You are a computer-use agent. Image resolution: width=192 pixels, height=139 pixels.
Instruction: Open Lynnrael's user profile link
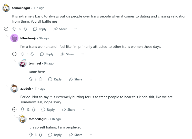(35, 63)
